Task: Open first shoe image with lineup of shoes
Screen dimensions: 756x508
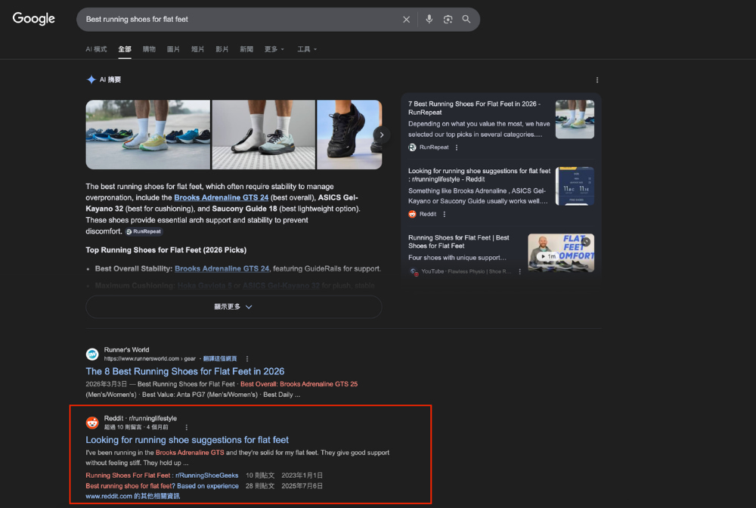Action: pos(148,135)
